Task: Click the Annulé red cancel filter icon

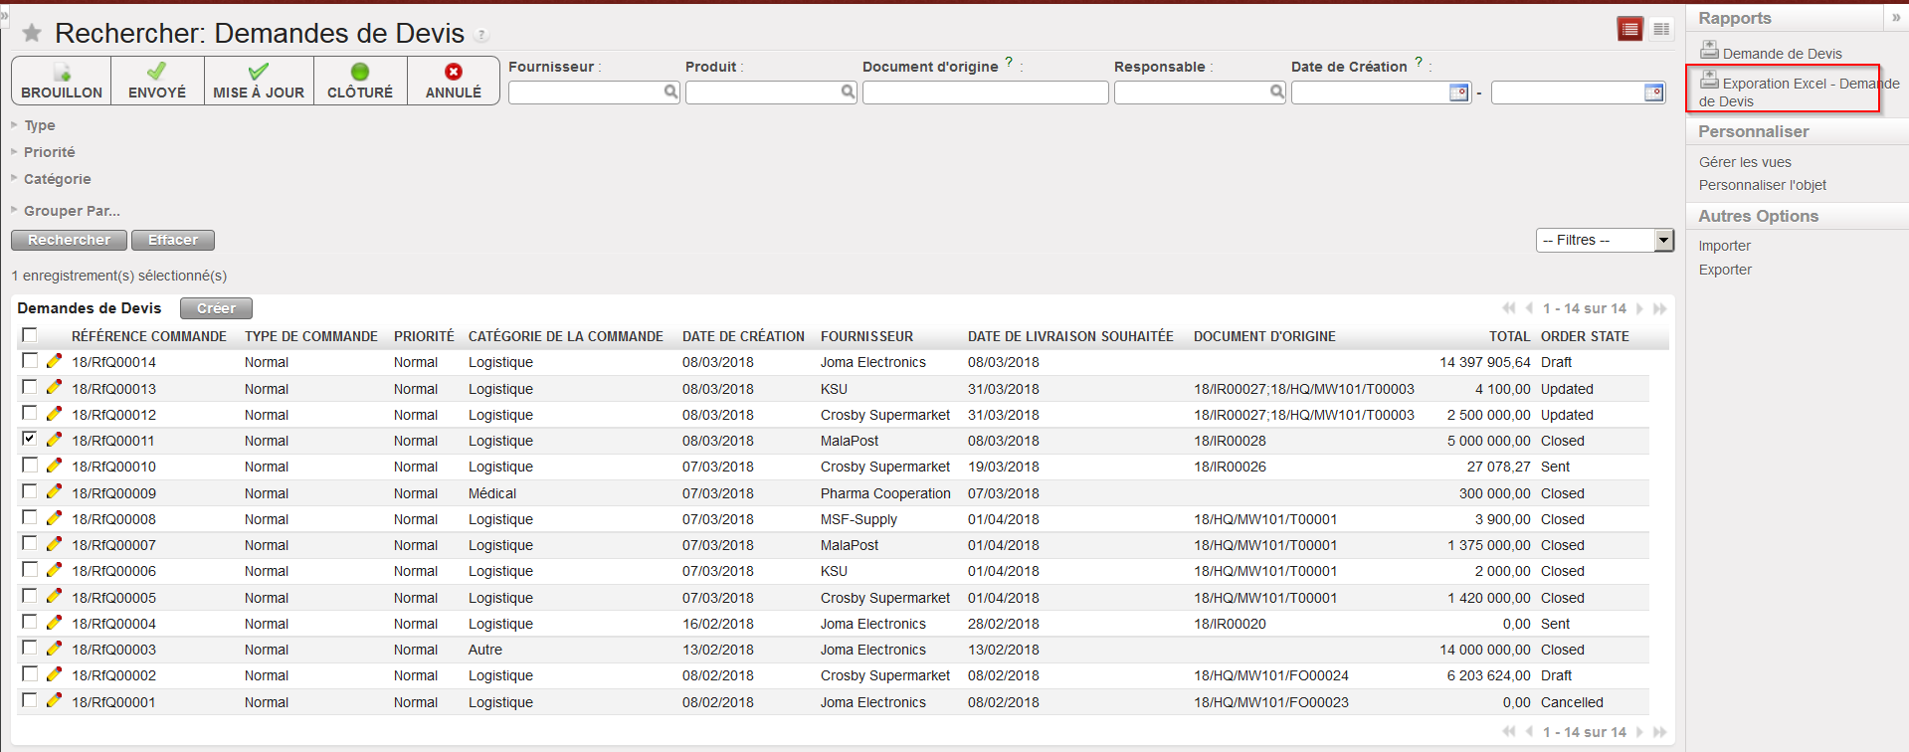Action: [x=454, y=72]
